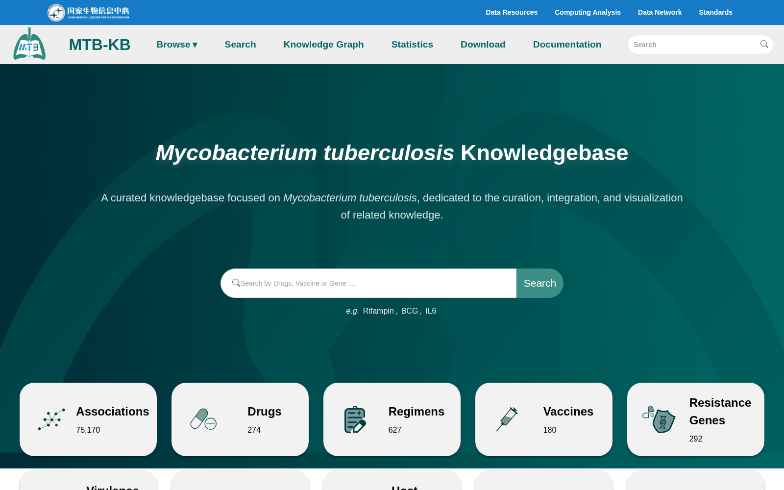Select the IL6 example query
Image resolution: width=784 pixels, height=490 pixels.
click(431, 311)
